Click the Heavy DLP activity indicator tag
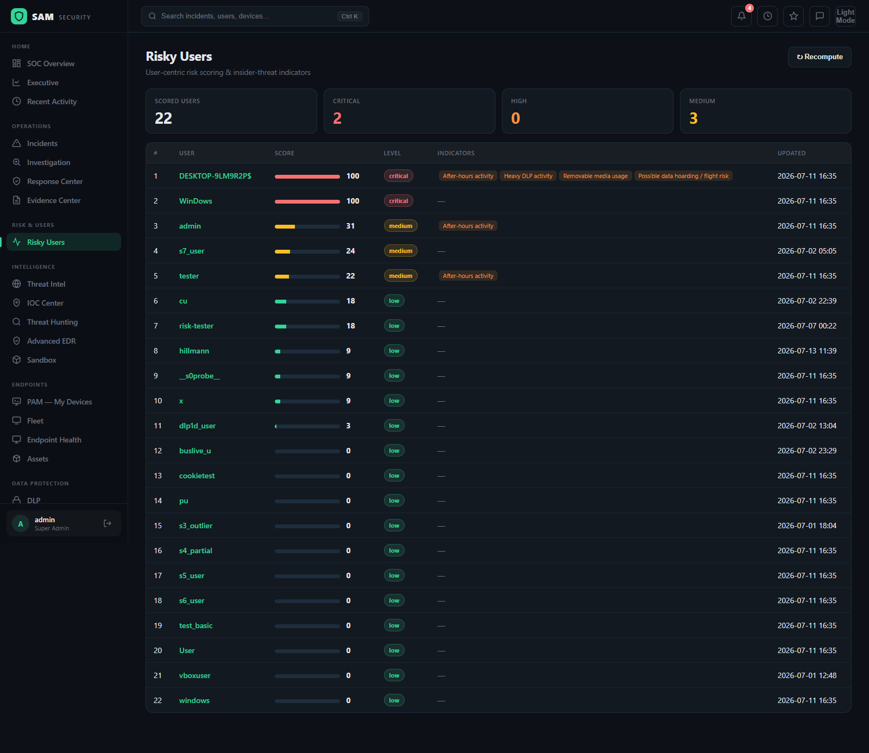The width and height of the screenshot is (869, 753). [x=528, y=176]
